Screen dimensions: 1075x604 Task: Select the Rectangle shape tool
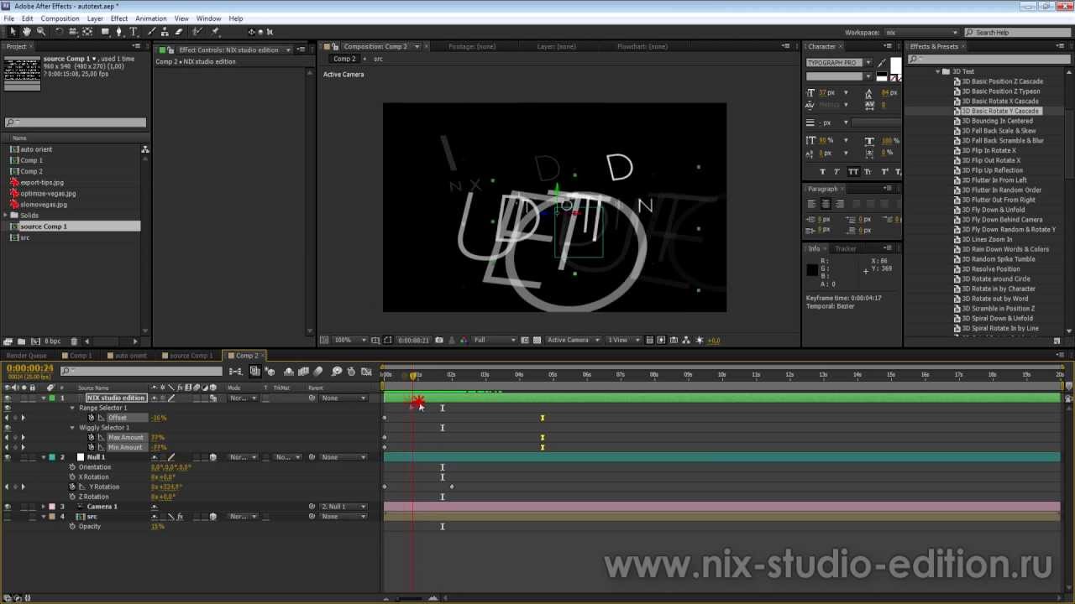pyautogui.click(x=105, y=32)
